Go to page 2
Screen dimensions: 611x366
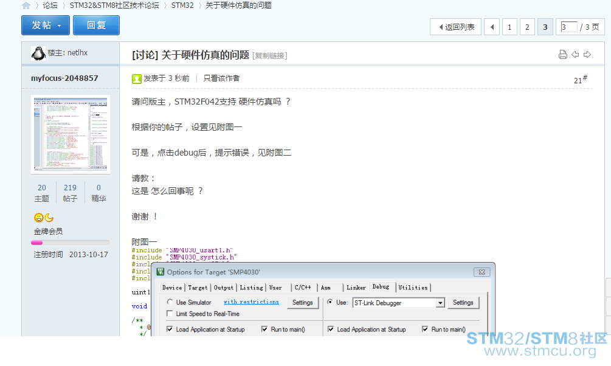coord(527,27)
